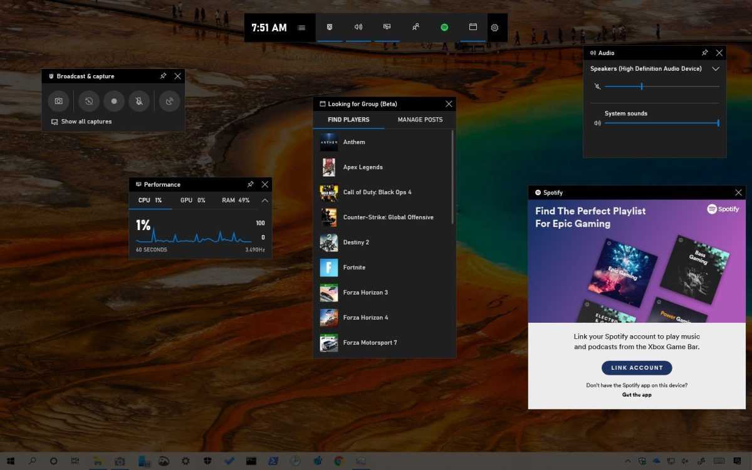Switch to the MANAGE POSTS tab
The height and width of the screenshot is (470, 752).
[419, 119]
